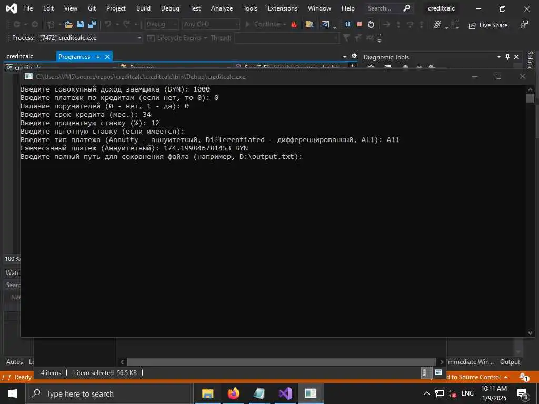Select the Autos tab in bottom panel
Screen dimensions: 539x404
pos(14,362)
